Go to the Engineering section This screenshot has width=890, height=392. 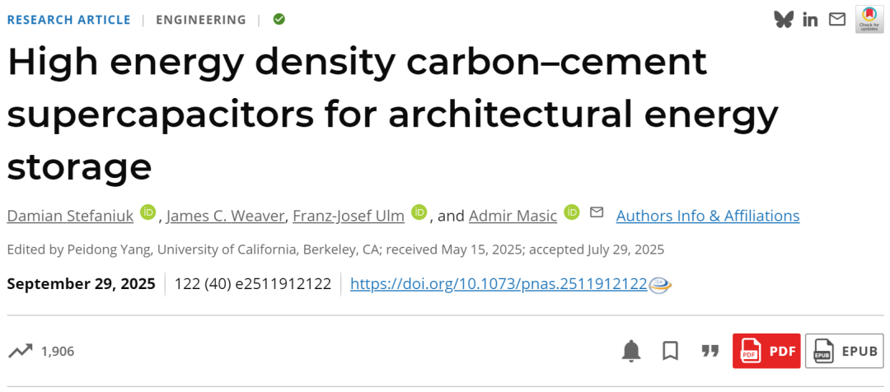point(201,20)
